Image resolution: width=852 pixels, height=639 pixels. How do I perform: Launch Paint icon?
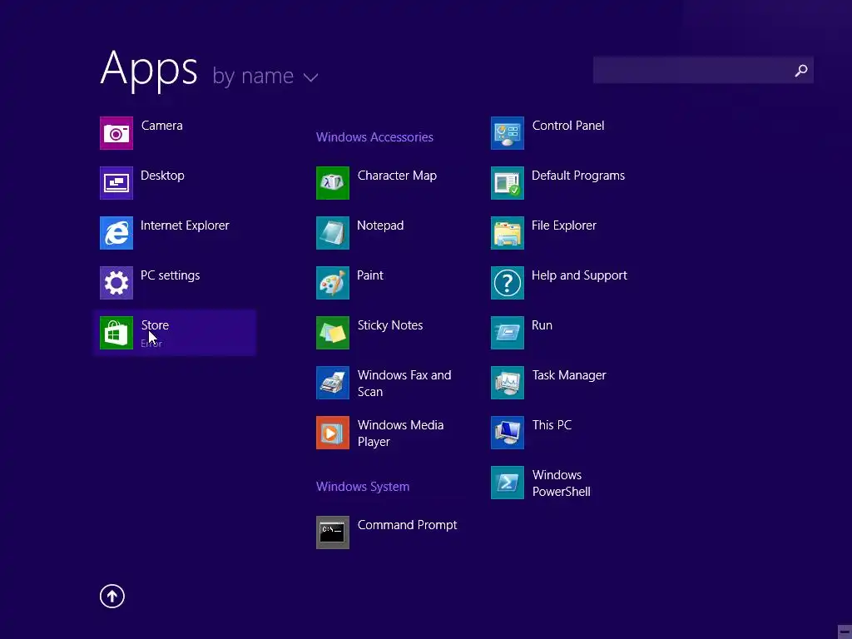pyautogui.click(x=333, y=283)
